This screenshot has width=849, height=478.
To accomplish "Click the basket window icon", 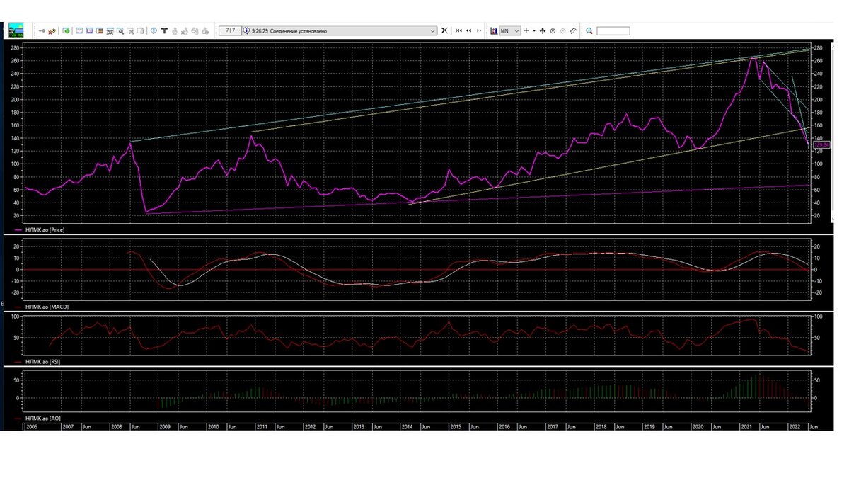I will [110, 31].
